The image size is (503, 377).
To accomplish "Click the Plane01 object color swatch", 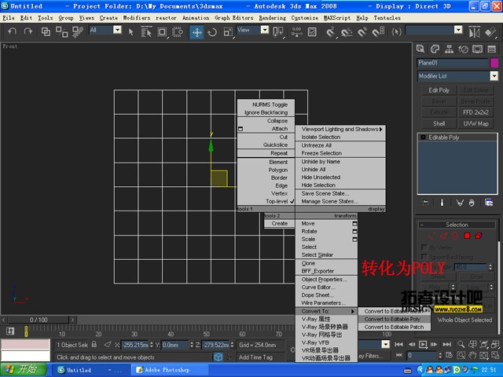I will tap(494, 63).
